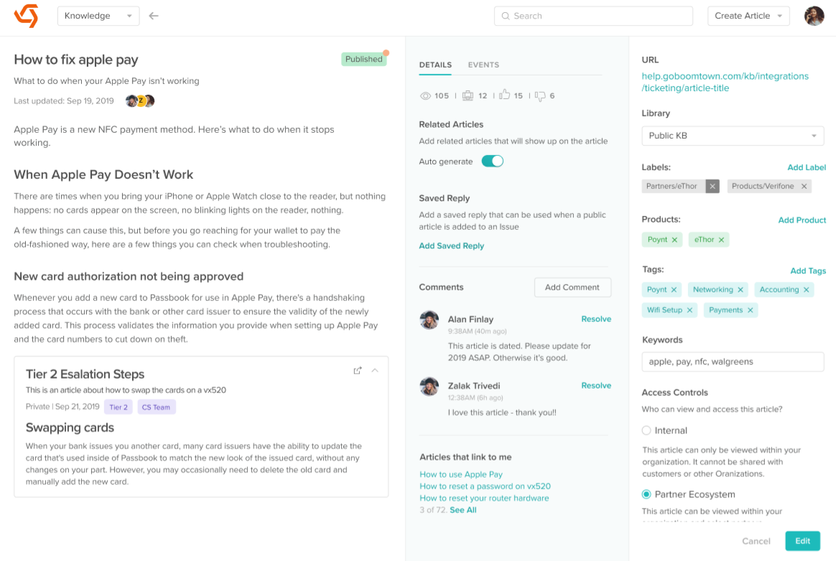Viewport: 836px width, 561px height.
Task: Remove the Payments tag
Action: click(750, 310)
